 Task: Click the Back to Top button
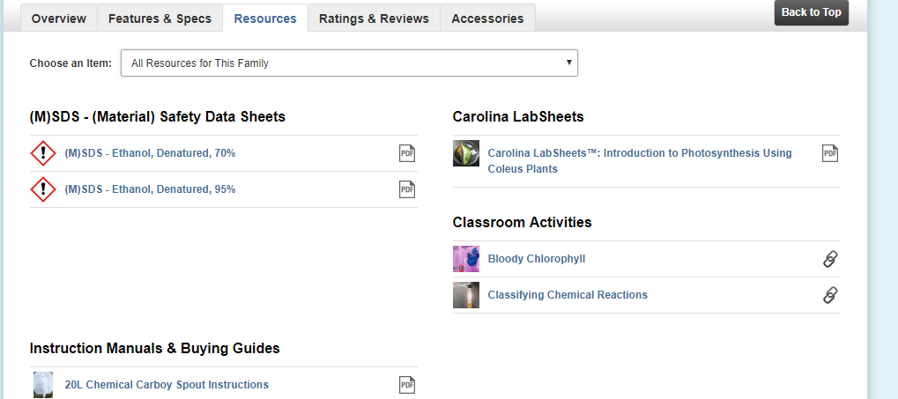(x=812, y=12)
